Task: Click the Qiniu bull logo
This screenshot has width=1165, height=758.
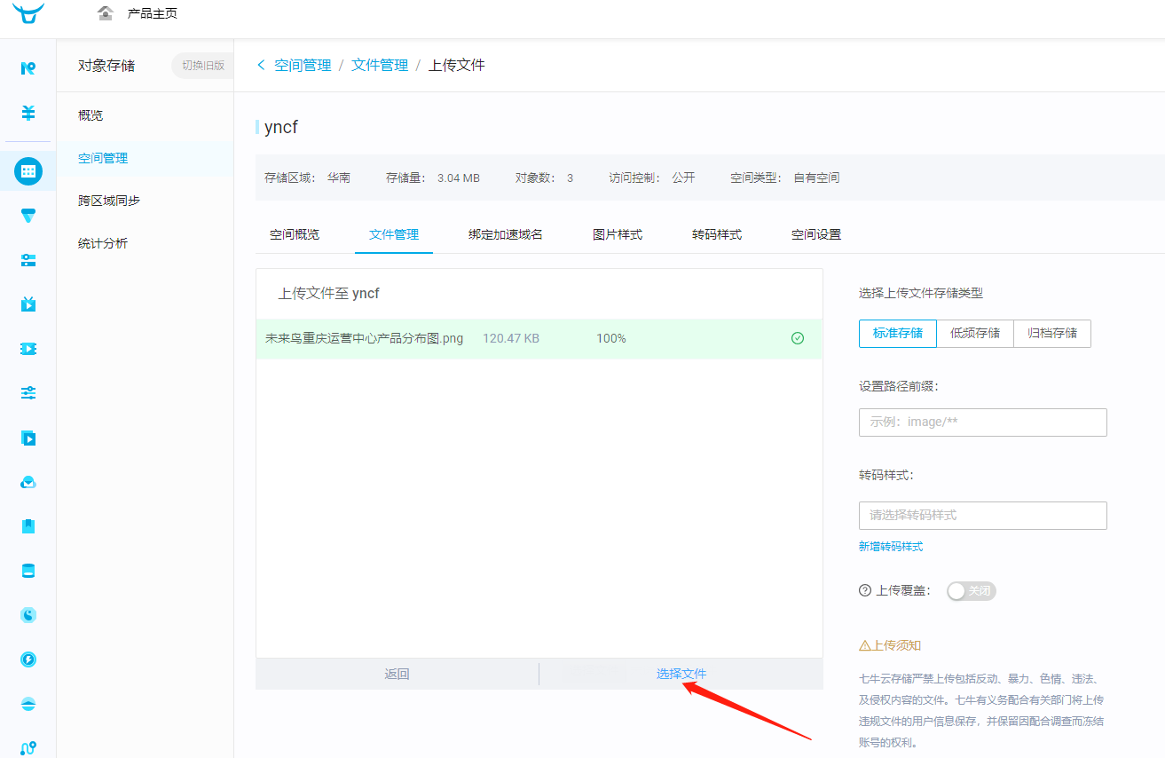Action: [x=28, y=13]
